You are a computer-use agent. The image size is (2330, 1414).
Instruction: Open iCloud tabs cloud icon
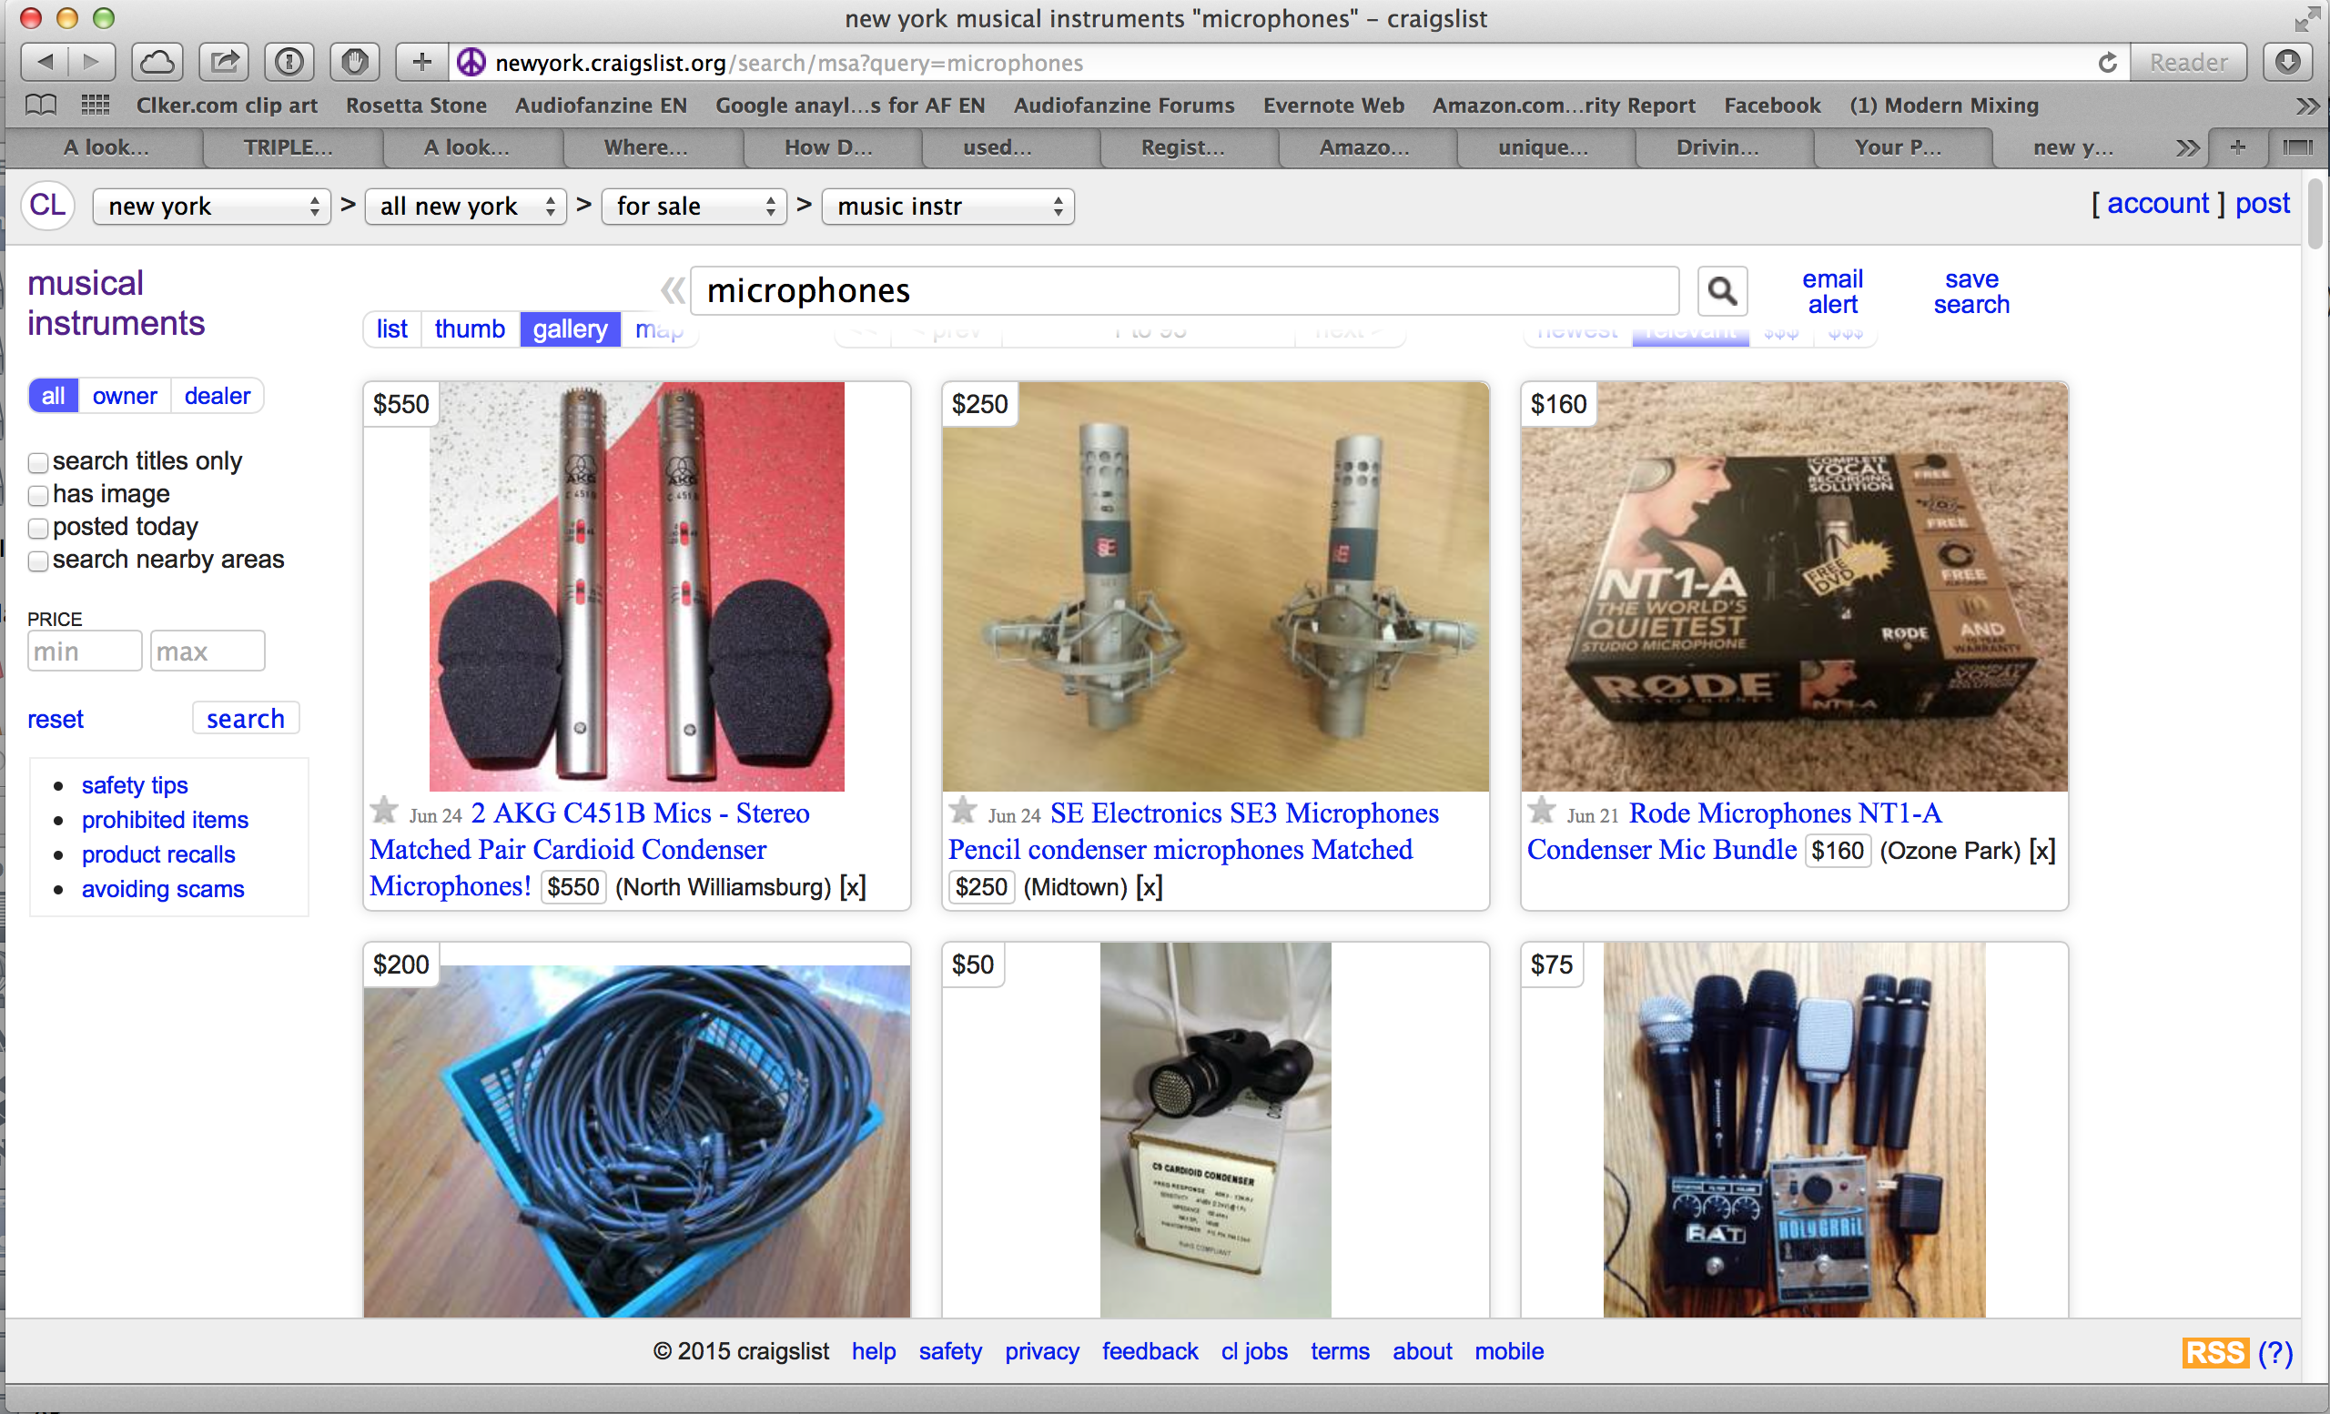pos(157,64)
